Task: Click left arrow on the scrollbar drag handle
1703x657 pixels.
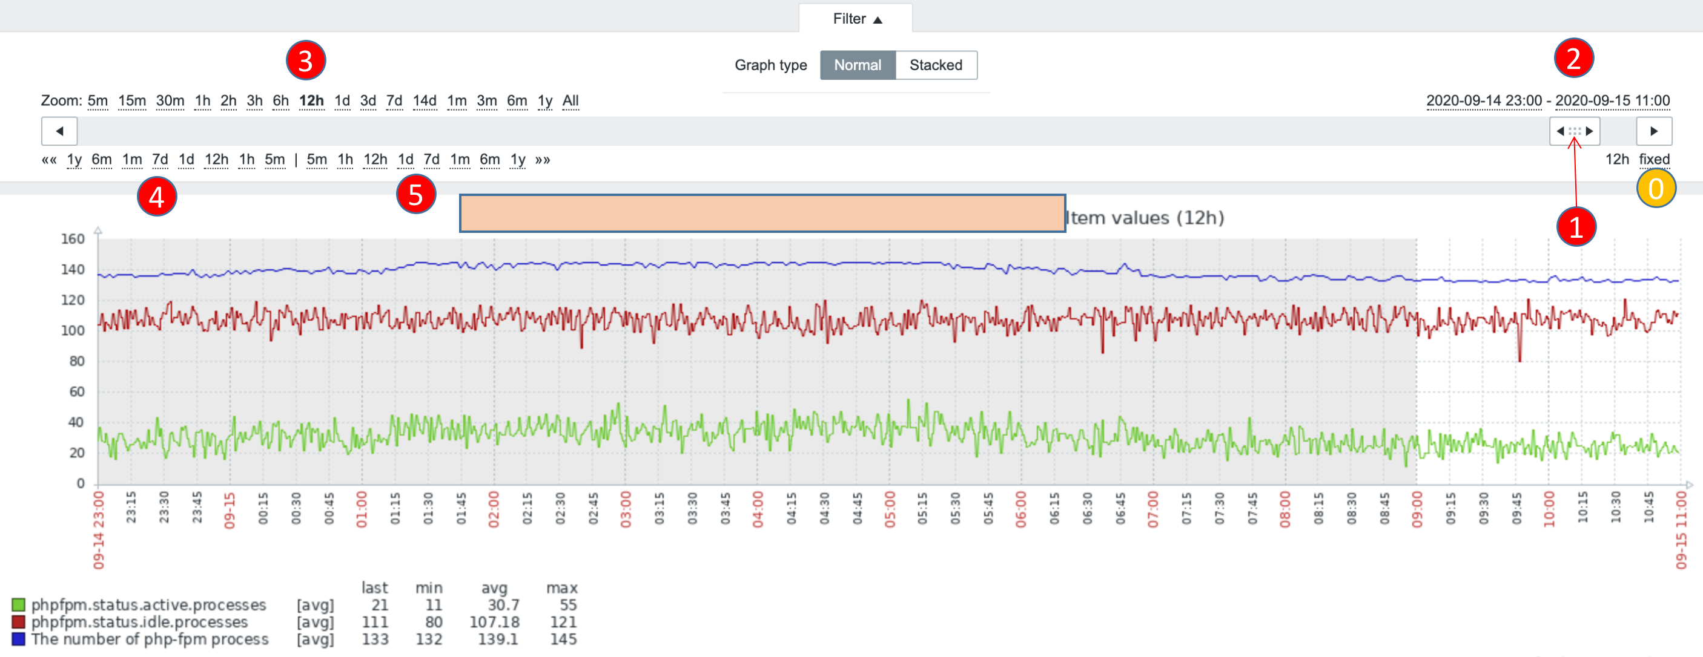Action: click(1561, 131)
